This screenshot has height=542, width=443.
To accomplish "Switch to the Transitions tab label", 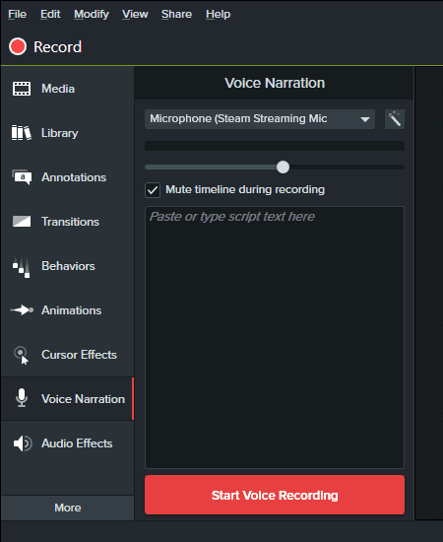I will [71, 222].
